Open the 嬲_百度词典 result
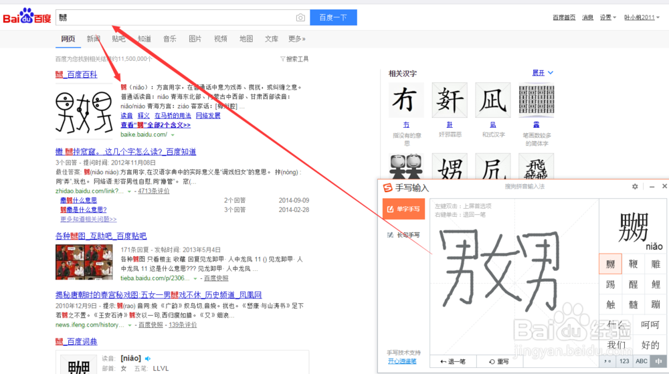The image size is (669, 374). click(76, 342)
